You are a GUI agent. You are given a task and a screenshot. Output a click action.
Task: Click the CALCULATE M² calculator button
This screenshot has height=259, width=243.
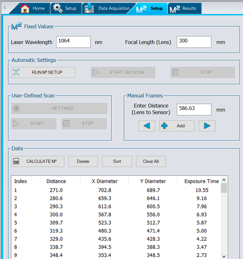point(38,161)
